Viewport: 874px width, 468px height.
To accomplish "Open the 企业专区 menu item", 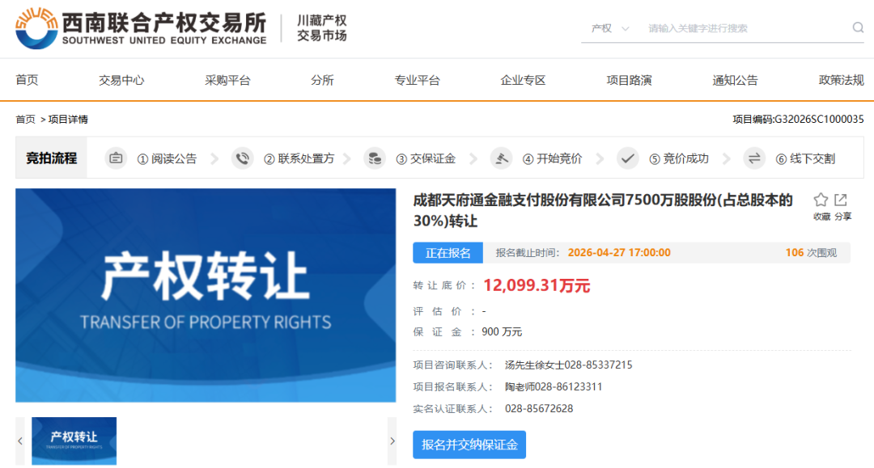I will (x=523, y=80).
